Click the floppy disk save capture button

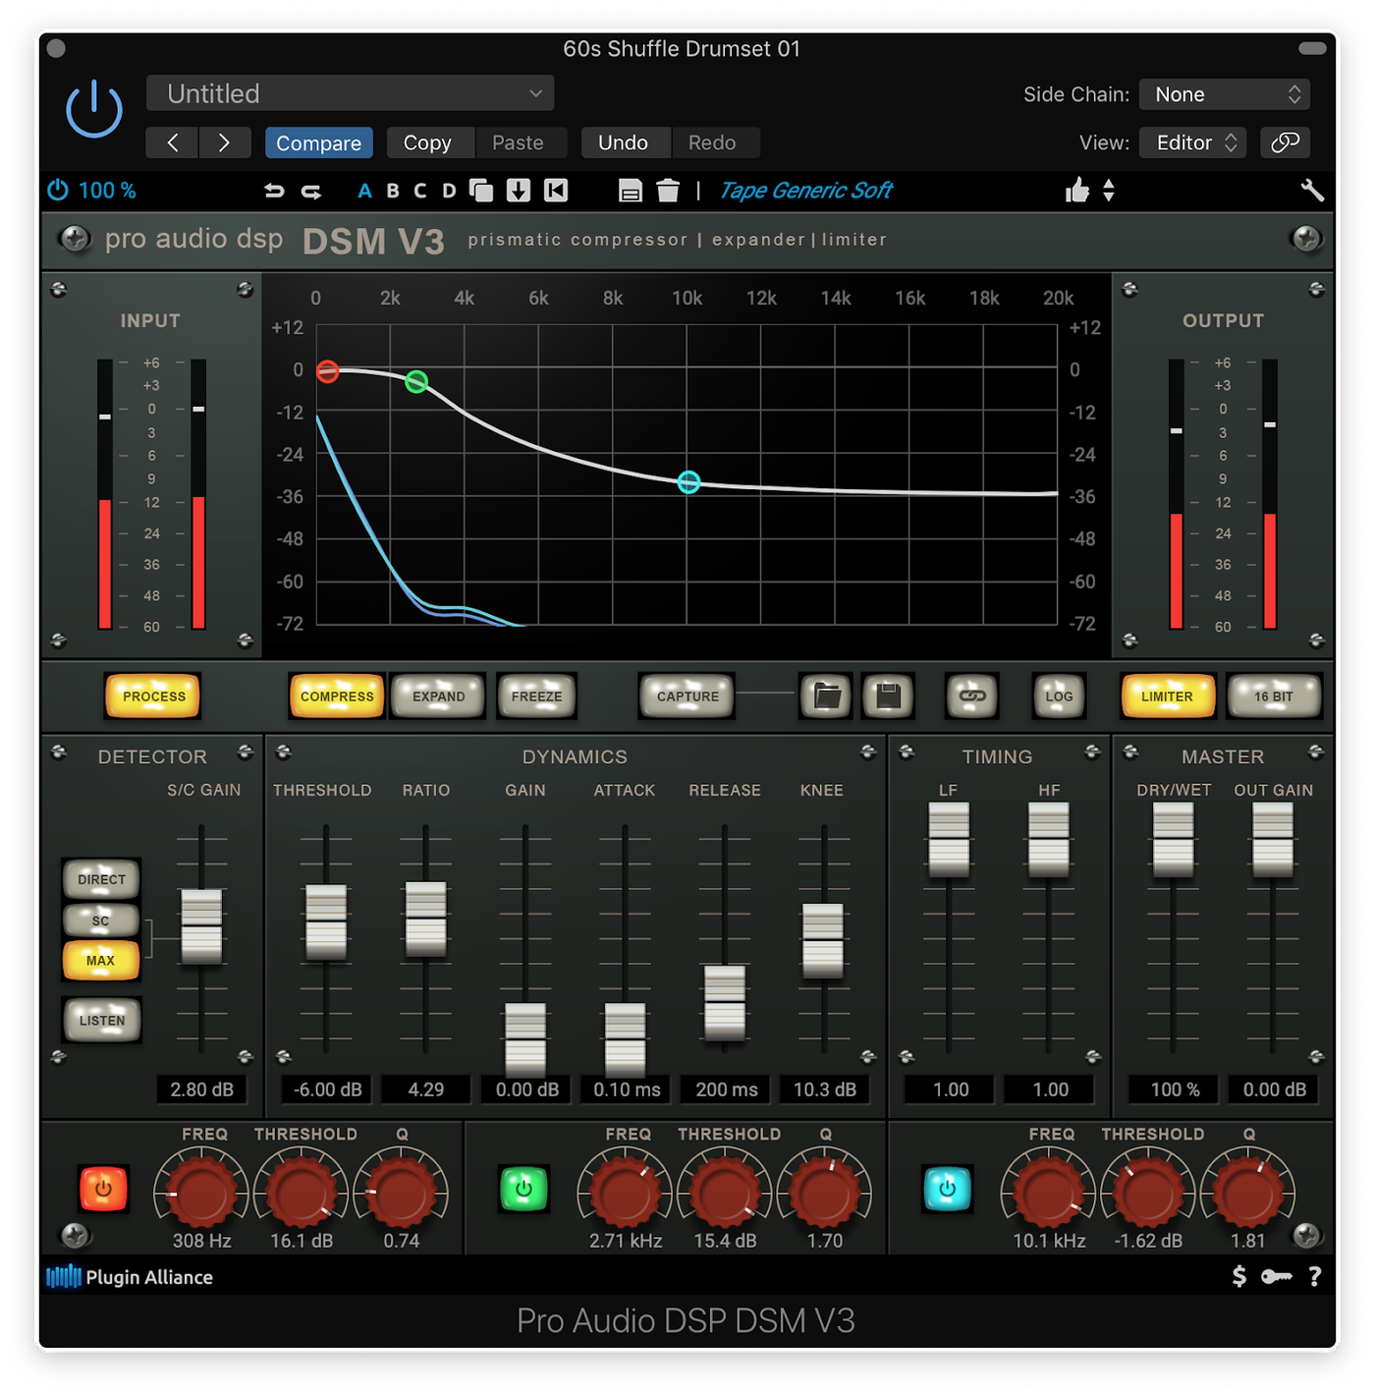click(889, 696)
